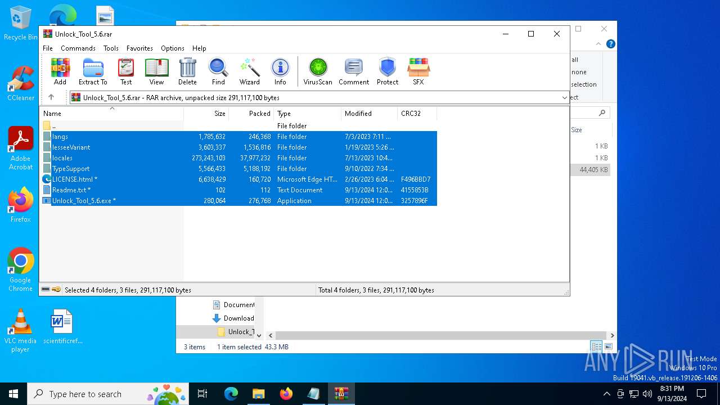Select the TypeSupport folder
The image size is (720, 405).
239,169
